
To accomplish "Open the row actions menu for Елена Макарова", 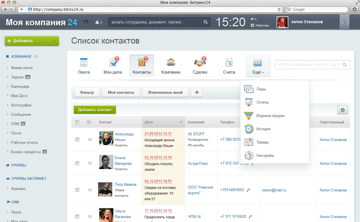I will pyautogui.click(x=90, y=163).
